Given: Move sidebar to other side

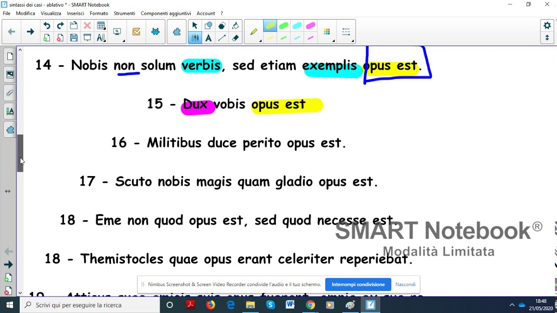Looking at the screenshot, I should [8, 191].
